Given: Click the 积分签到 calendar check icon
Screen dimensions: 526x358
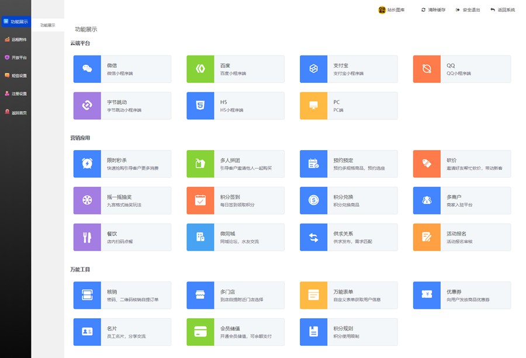Looking at the screenshot, I should pos(200,200).
